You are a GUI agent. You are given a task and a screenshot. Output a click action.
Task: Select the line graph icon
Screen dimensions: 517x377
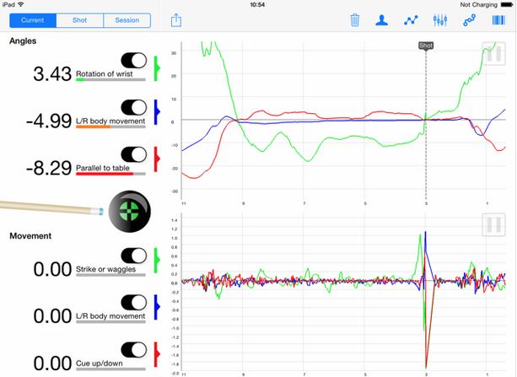pyautogui.click(x=411, y=20)
